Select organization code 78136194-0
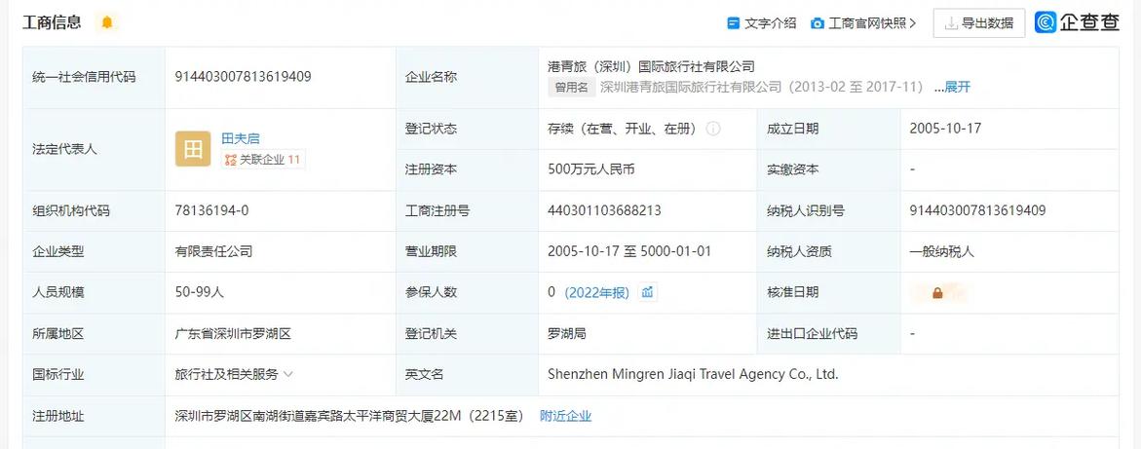 click(x=211, y=211)
